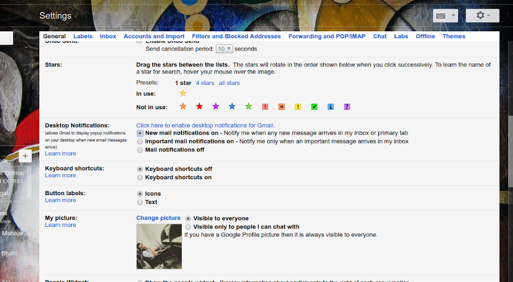The image size is (513, 282).
Task: Click Learn more under Desktop Notifications
Action: (61, 153)
